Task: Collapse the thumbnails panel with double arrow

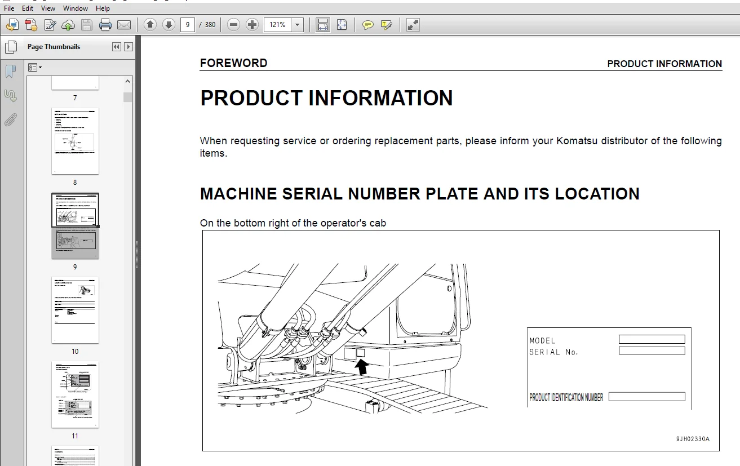Action: [x=116, y=47]
